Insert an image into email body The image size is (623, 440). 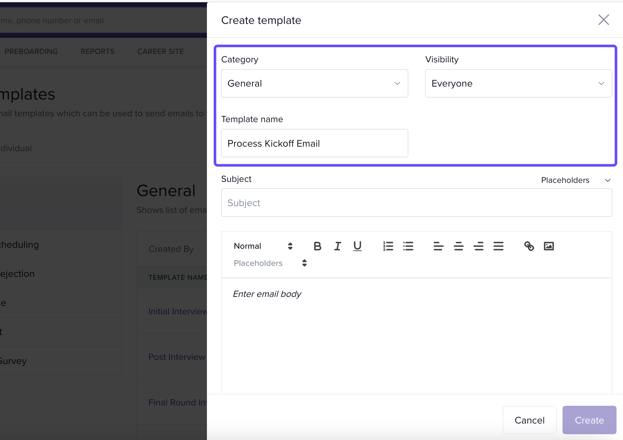pyautogui.click(x=549, y=246)
